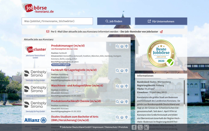Click house icon for Fachkraft für Lagerlogistik
Viewport: 209px width, 131px height.
(122, 71)
